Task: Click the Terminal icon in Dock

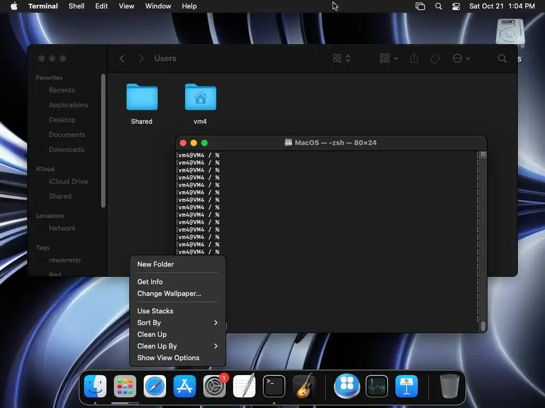Action: coord(274,386)
